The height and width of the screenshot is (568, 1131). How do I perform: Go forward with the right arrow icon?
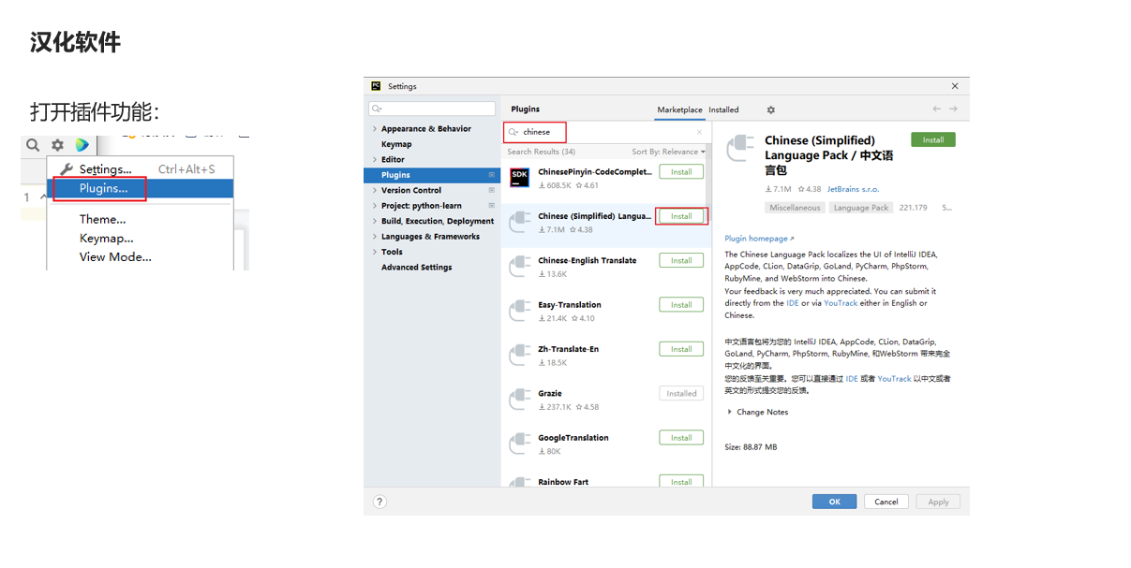[953, 109]
